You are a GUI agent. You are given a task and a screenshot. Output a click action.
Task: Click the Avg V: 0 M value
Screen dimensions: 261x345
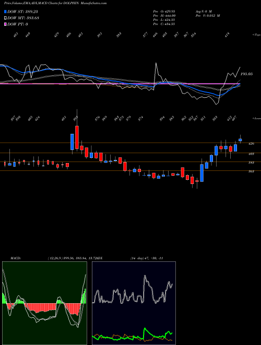click(203, 11)
